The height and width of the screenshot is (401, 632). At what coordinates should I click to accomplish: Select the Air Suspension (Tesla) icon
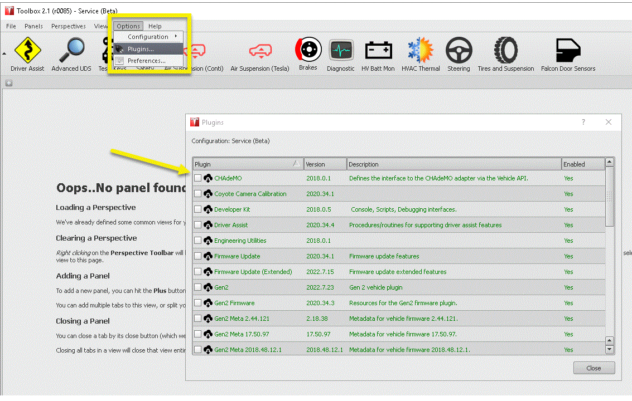click(260, 51)
